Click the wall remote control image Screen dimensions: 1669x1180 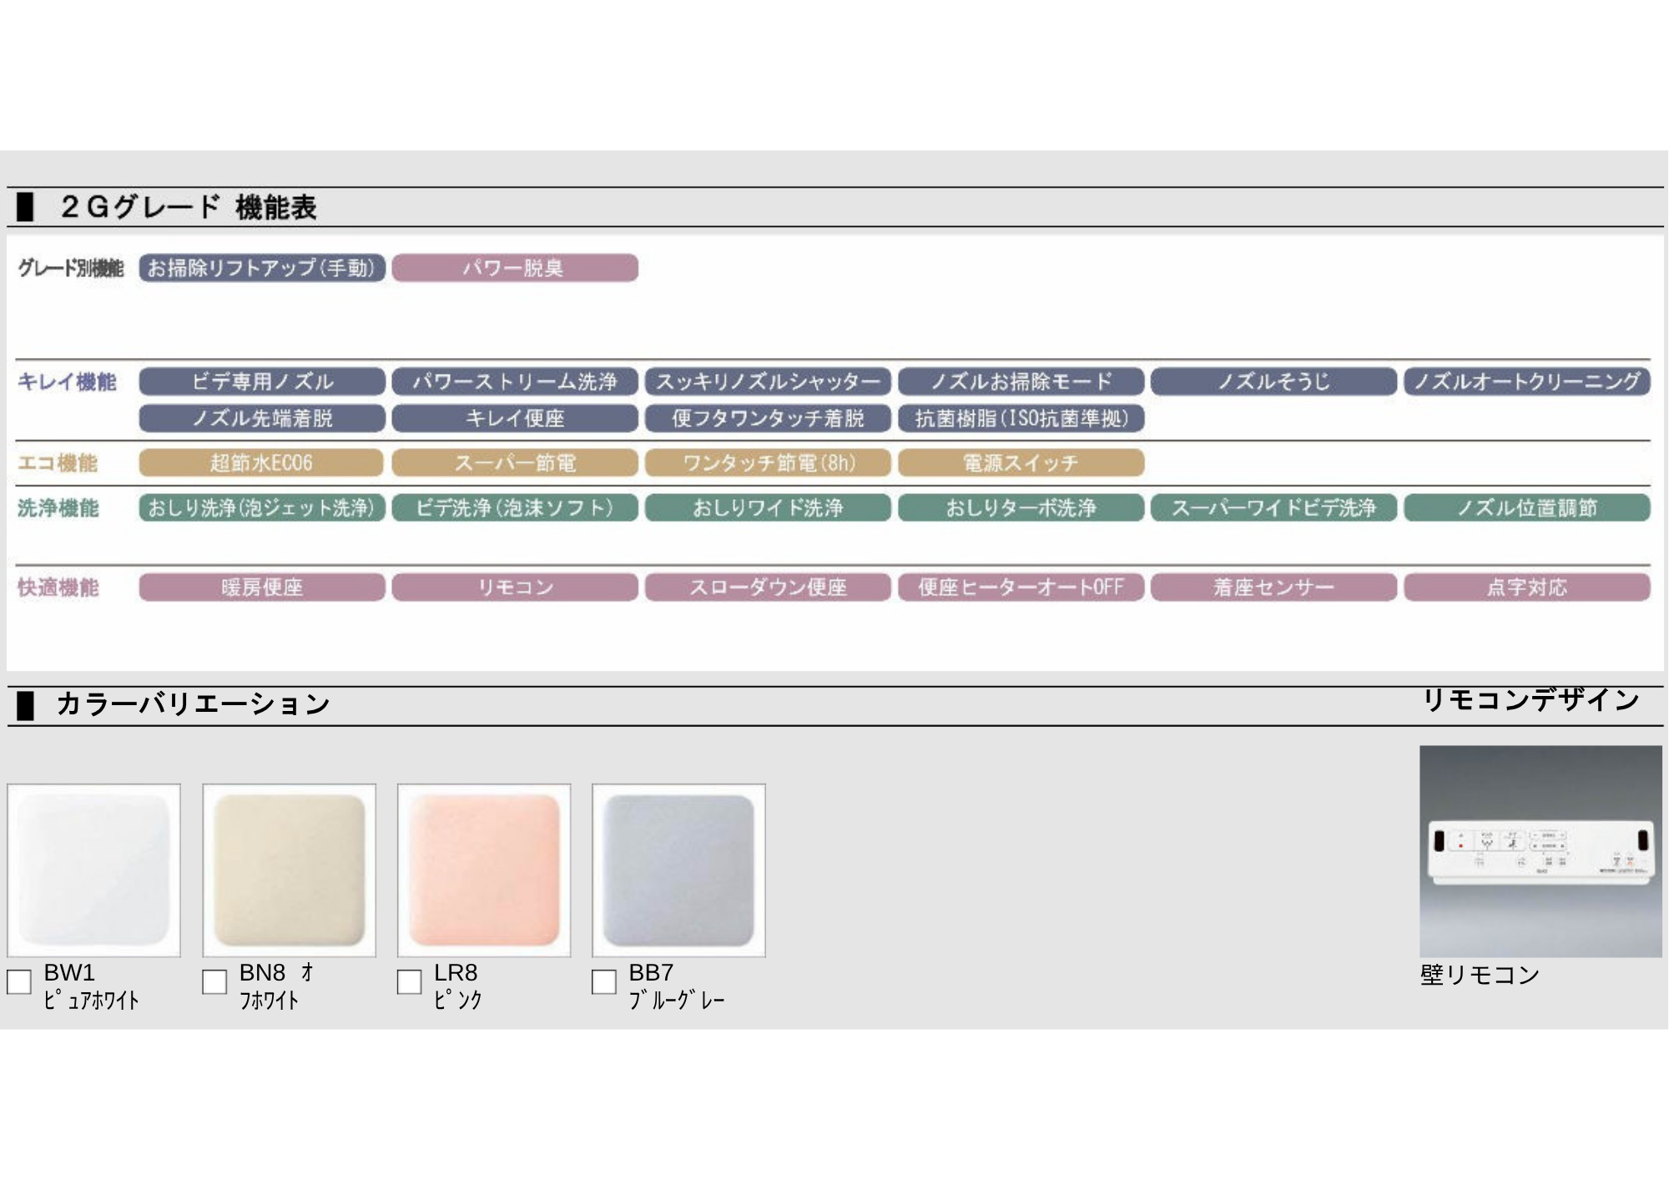pyautogui.click(x=1540, y=851)
